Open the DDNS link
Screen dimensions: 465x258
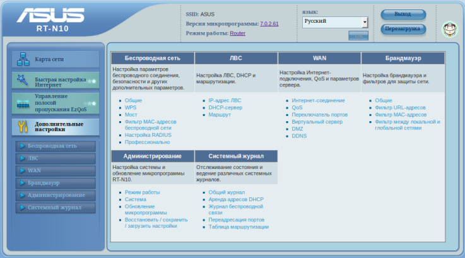[x=299, y=136]
